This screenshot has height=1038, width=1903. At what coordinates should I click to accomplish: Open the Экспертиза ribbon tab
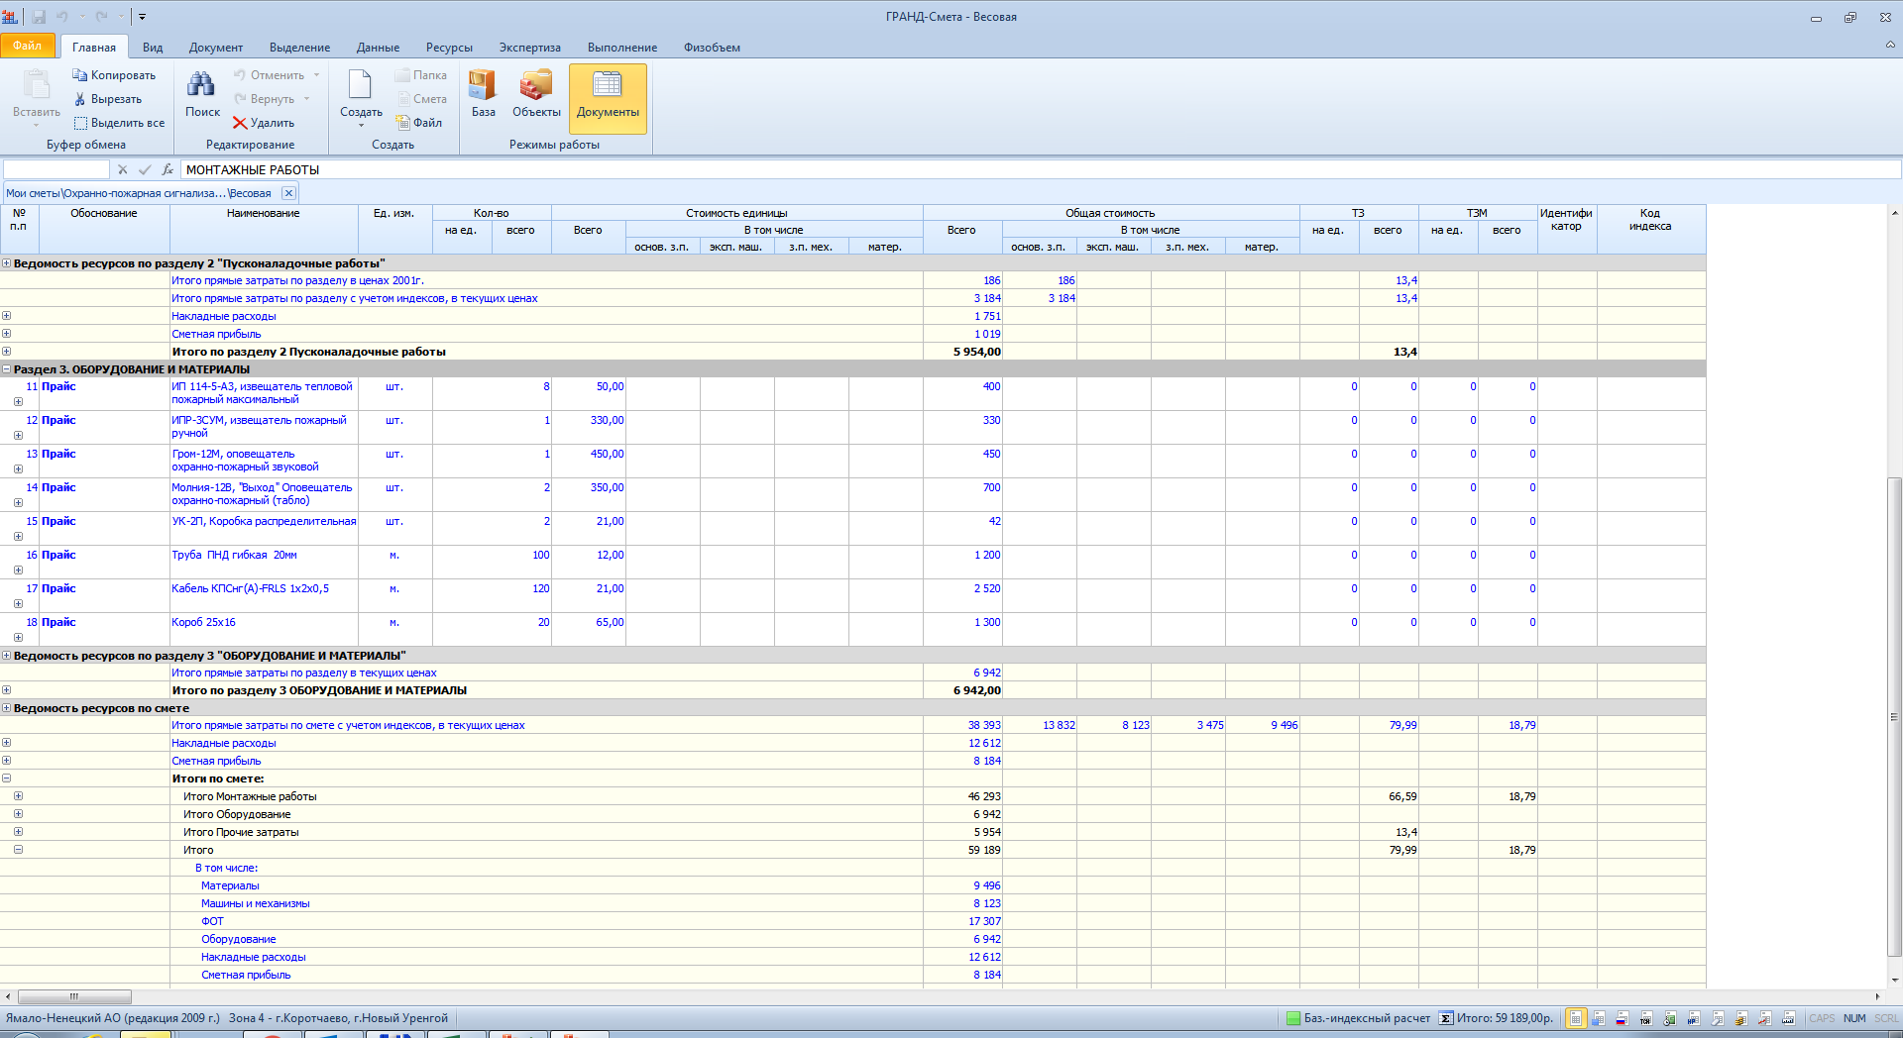[529, 48]
